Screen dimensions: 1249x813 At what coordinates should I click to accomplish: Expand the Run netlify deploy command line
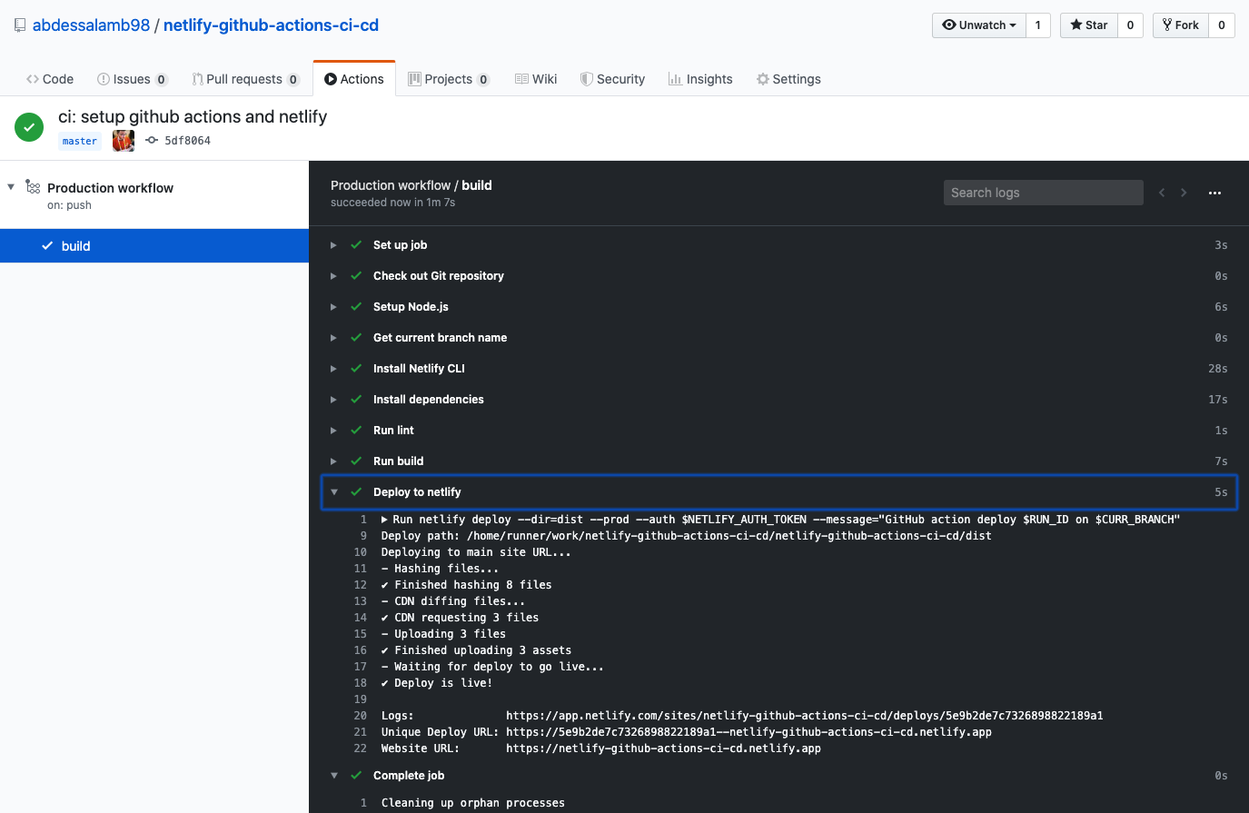click(385, 520)
